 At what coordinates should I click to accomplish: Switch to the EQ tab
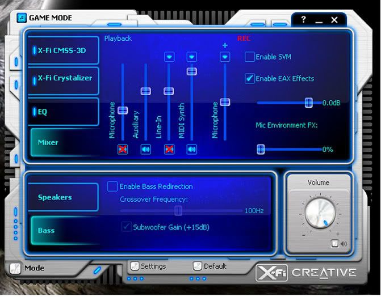coord(64,112)
